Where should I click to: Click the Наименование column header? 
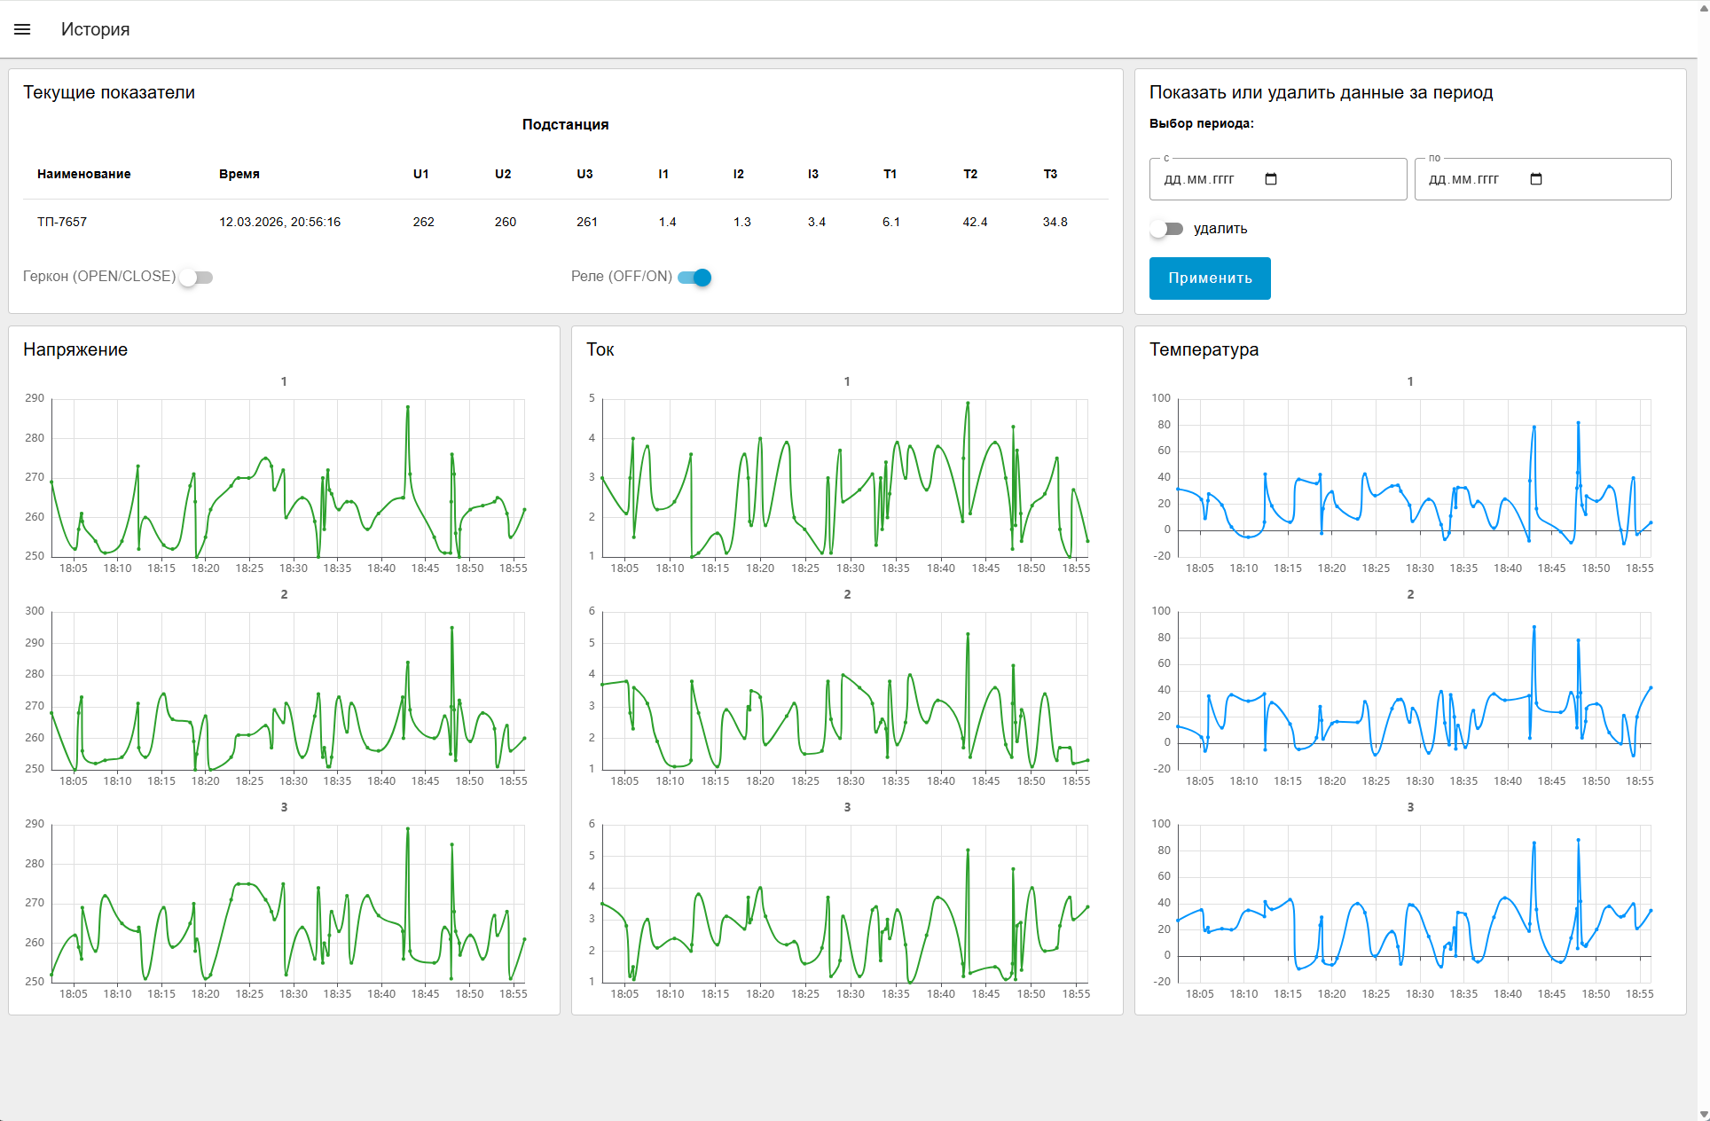(x=83, y=174)
